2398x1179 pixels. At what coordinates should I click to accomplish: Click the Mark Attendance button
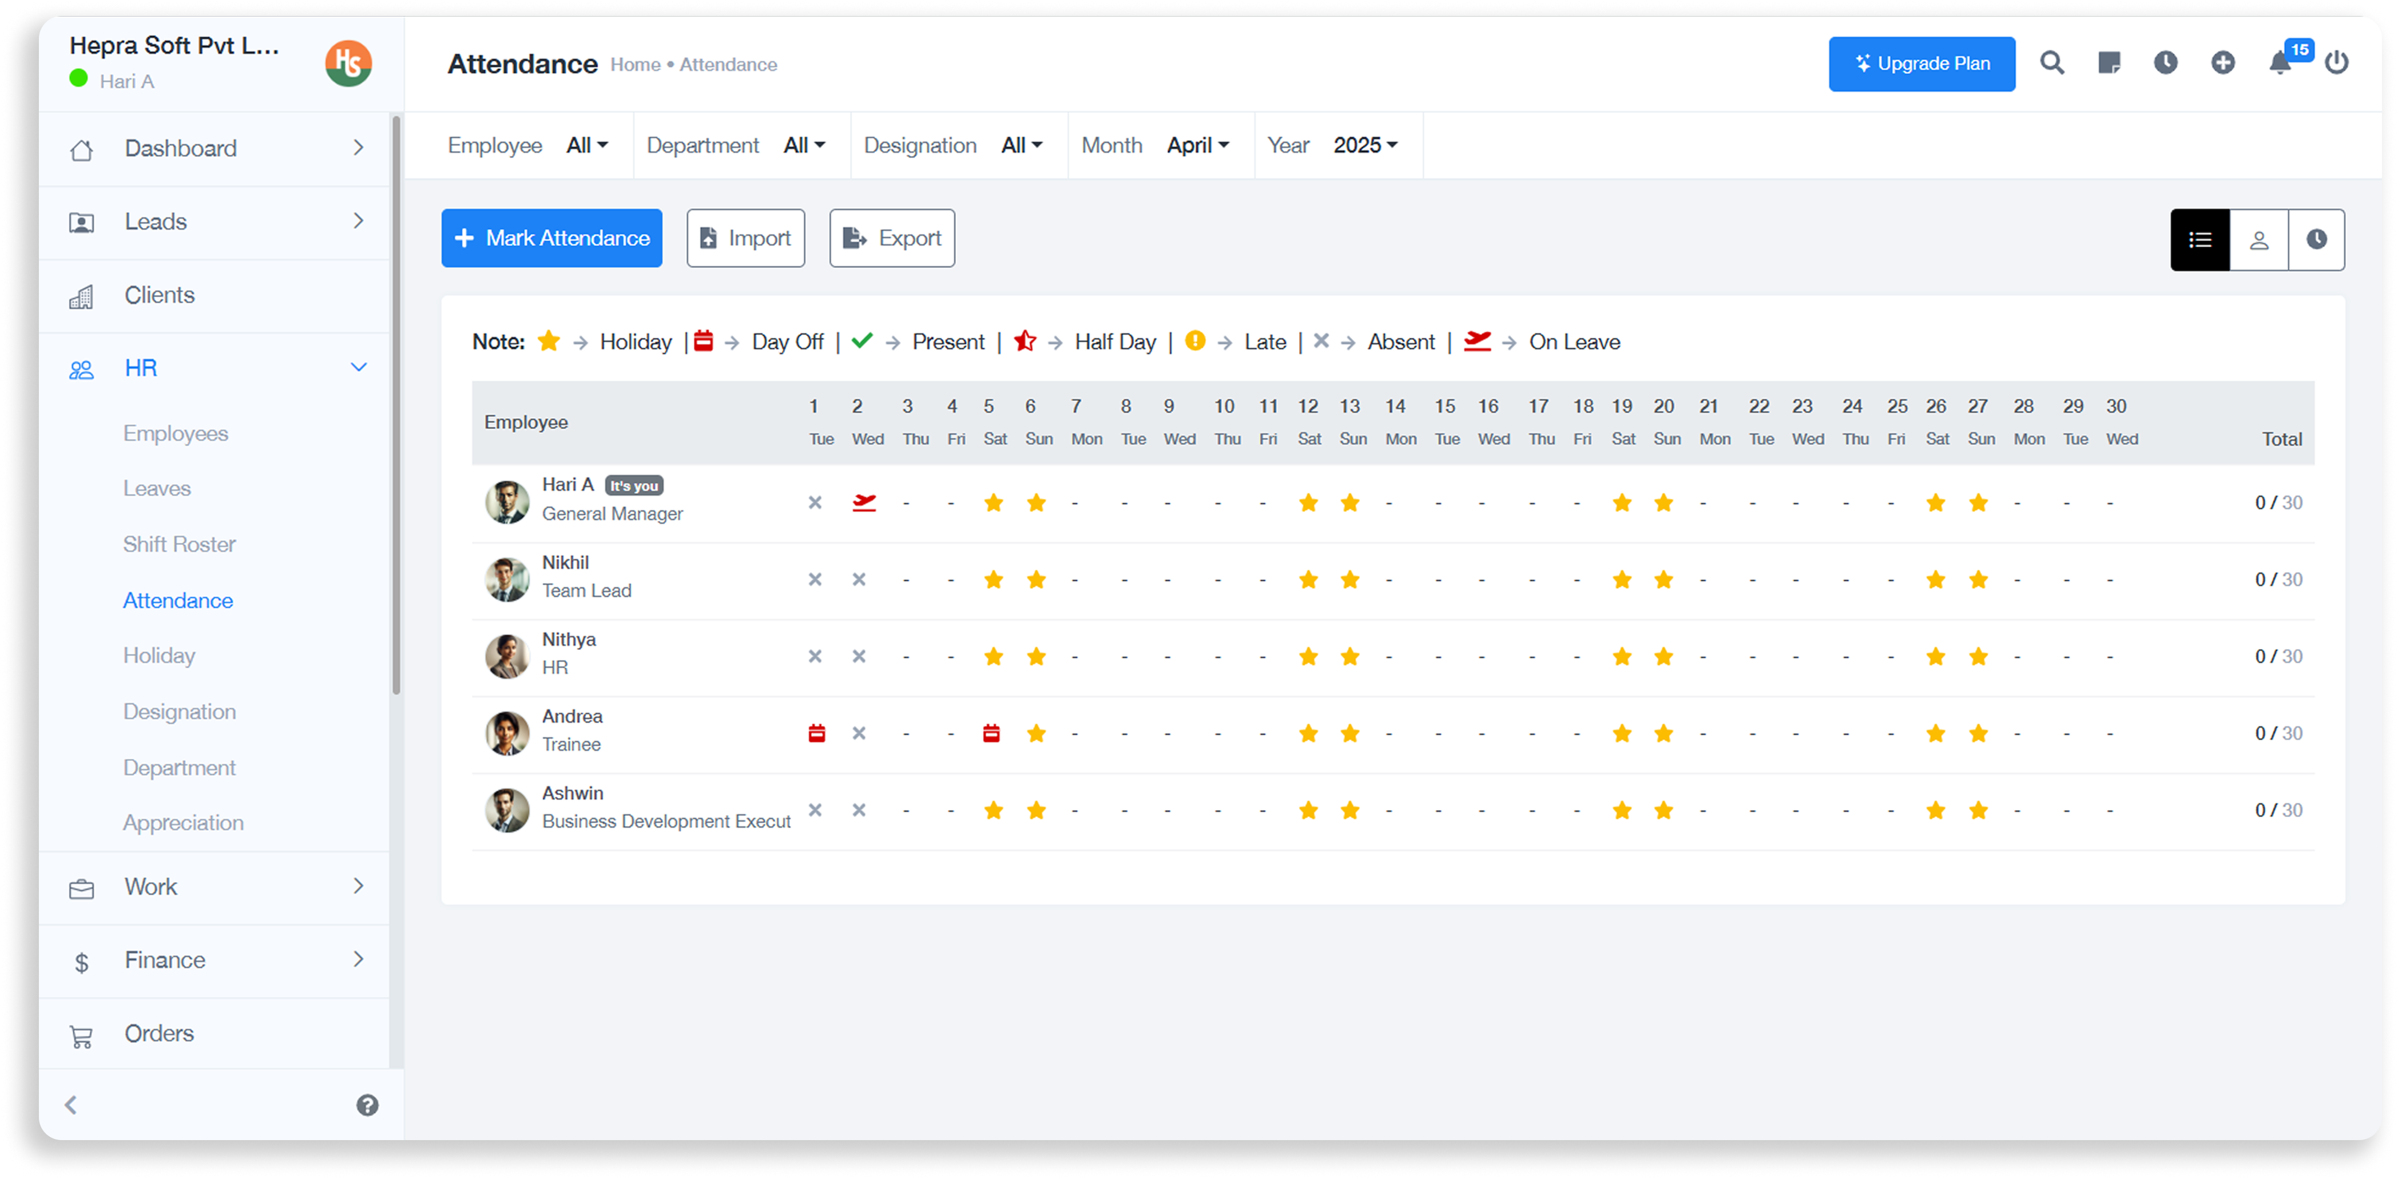point(552,239)
